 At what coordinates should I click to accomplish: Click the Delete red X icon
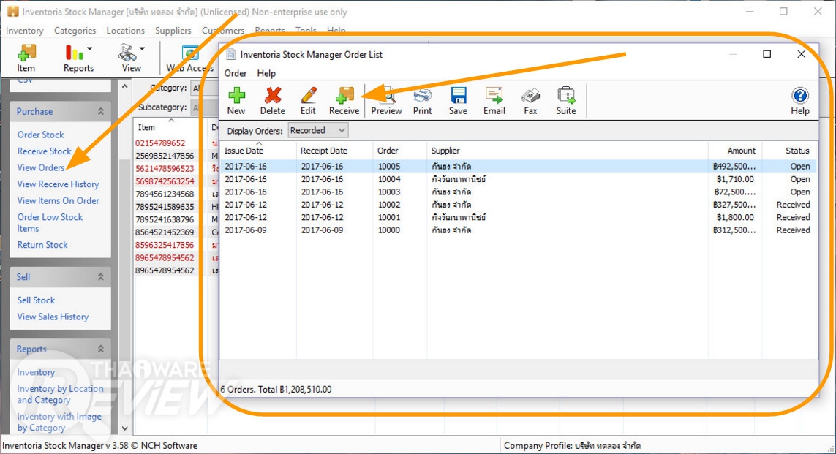click(272, 101)
